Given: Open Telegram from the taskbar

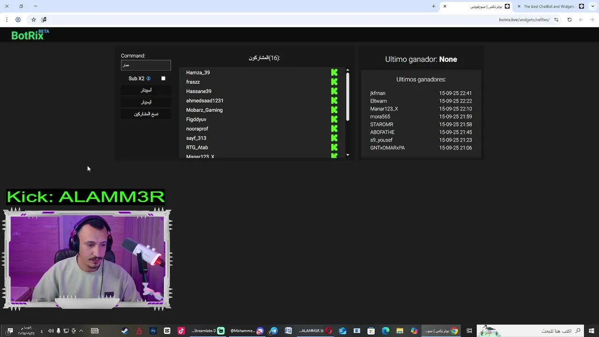Looking at the screenshot, I should 274,331.
